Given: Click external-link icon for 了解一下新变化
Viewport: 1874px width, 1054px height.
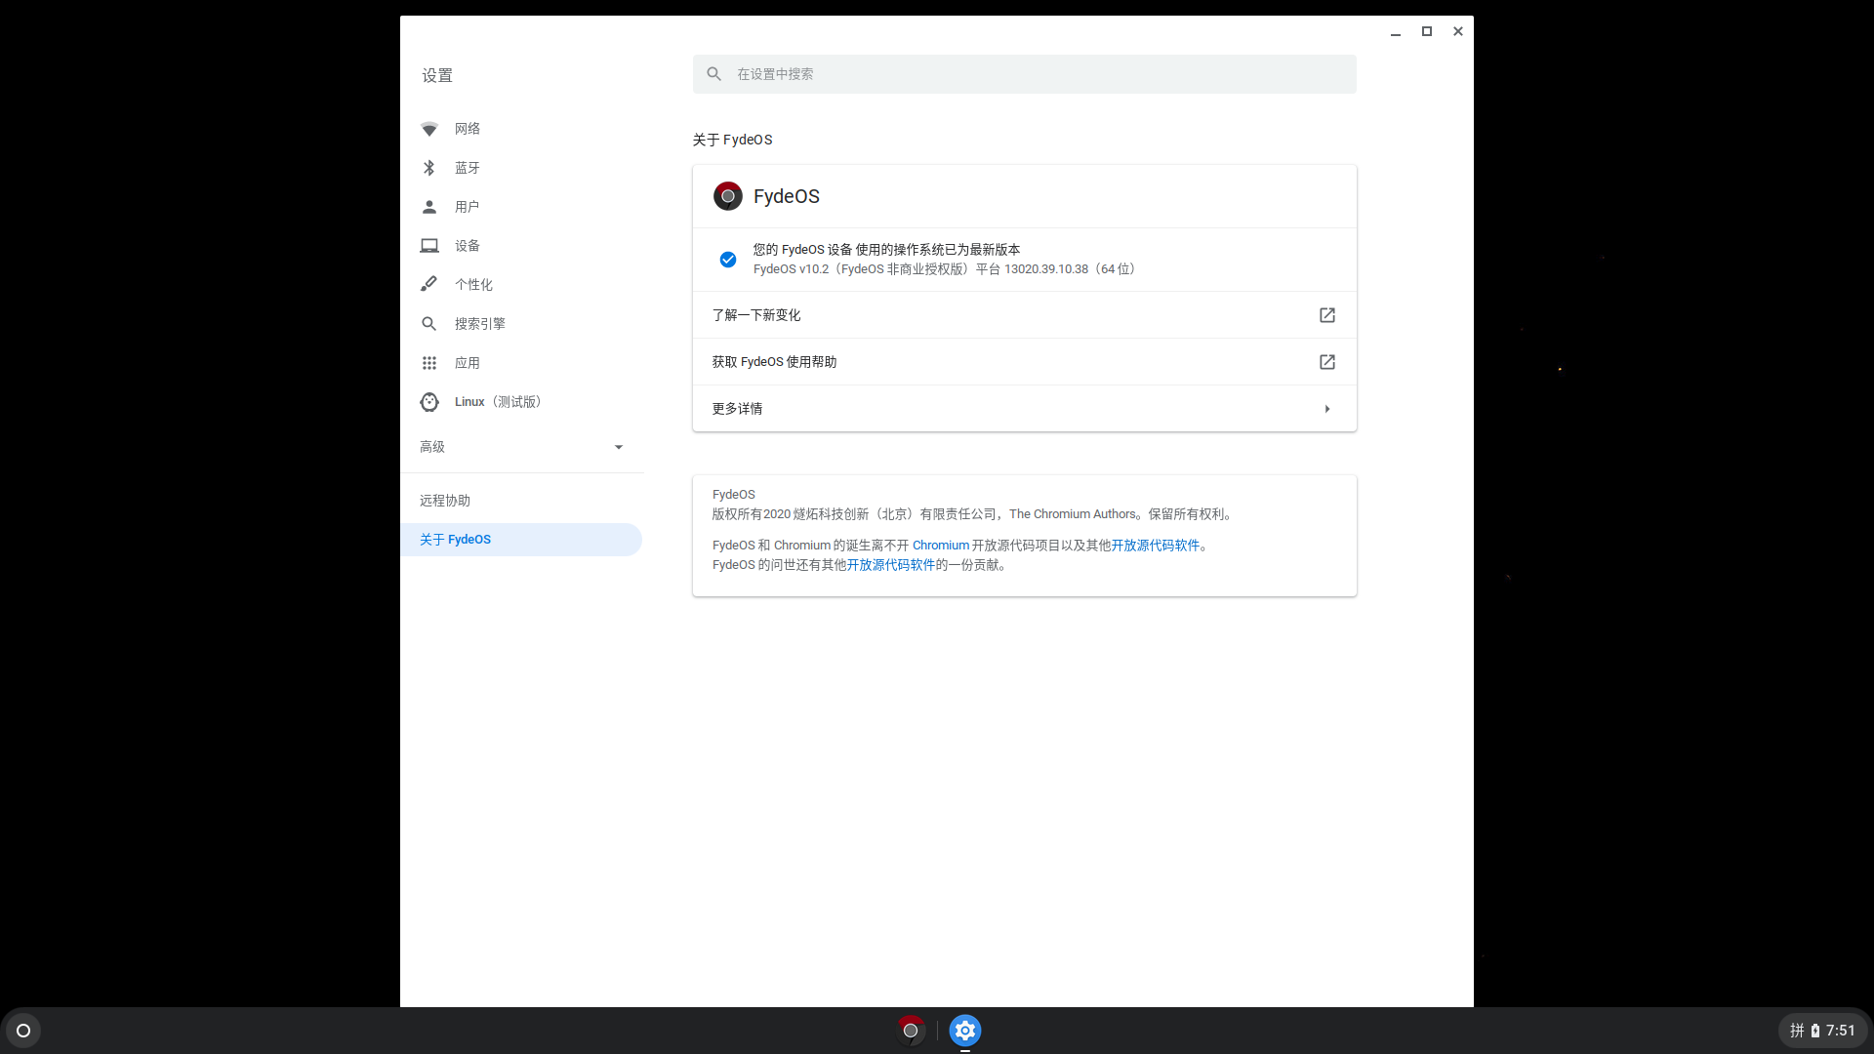Looking at the screenshot, I should click(x=1326, y=315).
